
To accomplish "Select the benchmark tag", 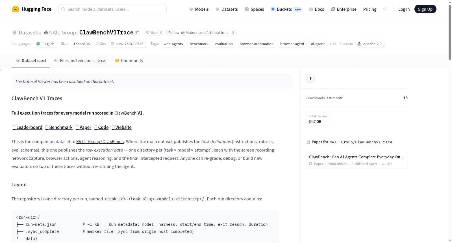I will [199, 44].
